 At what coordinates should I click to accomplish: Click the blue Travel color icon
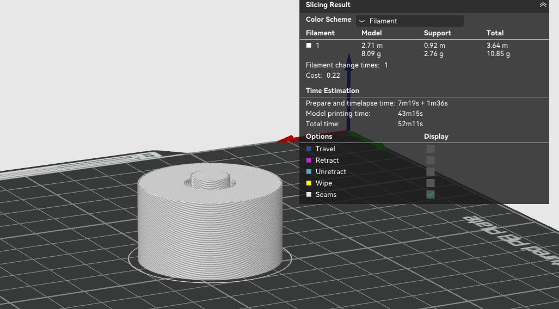point(309,149)
